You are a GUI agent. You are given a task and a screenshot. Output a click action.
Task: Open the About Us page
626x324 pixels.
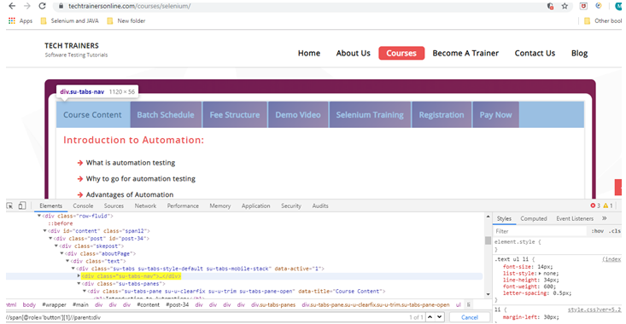353,53
